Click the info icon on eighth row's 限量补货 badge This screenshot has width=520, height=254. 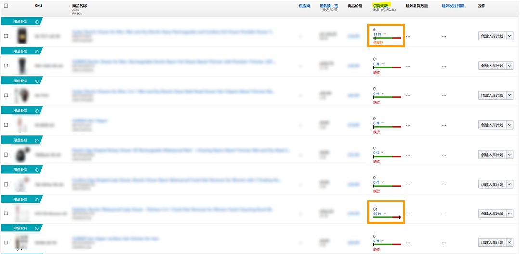coord(37,229)
